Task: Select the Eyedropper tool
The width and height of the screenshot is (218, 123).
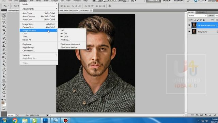Action: tap(4, 34)
